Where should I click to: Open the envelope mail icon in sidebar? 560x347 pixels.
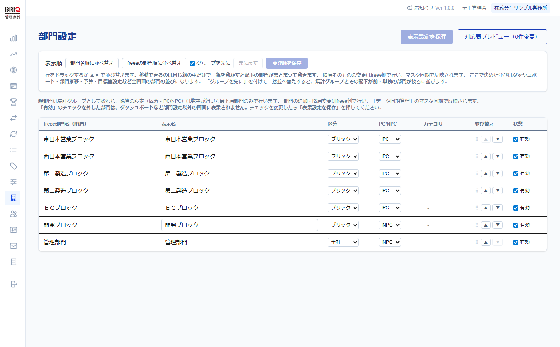[13, 246]
